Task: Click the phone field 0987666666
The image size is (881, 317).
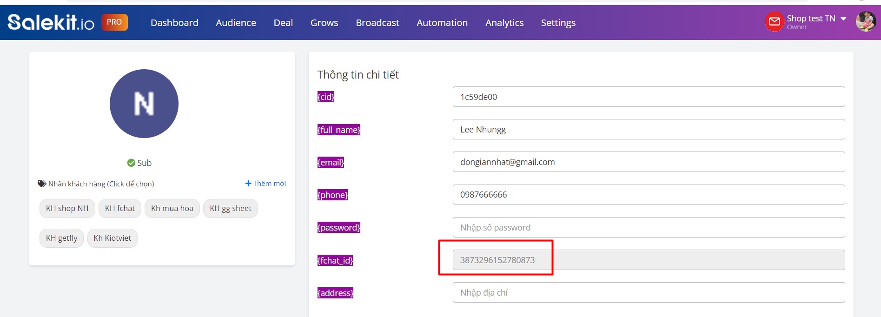Action: point(649,194)
